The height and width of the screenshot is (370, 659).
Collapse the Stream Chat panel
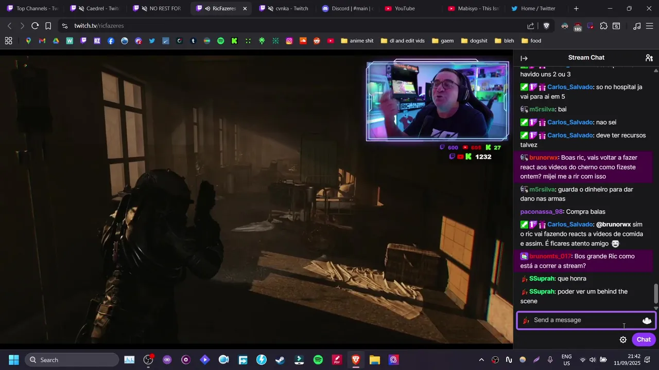coord(524,59)
